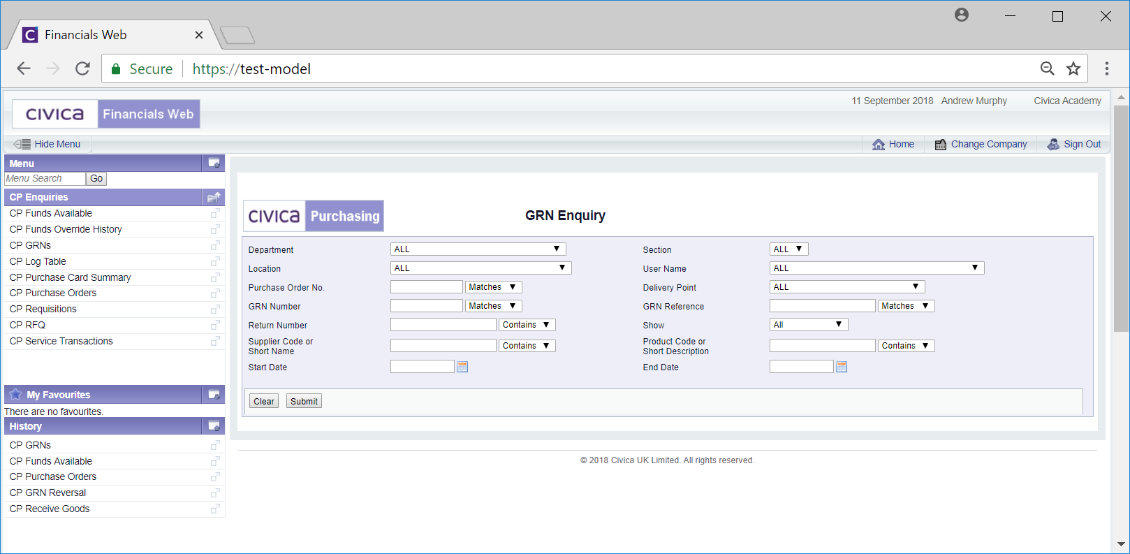Click the End Date calendar icon
Screen dimensions: 1130x554
[842, 367]
